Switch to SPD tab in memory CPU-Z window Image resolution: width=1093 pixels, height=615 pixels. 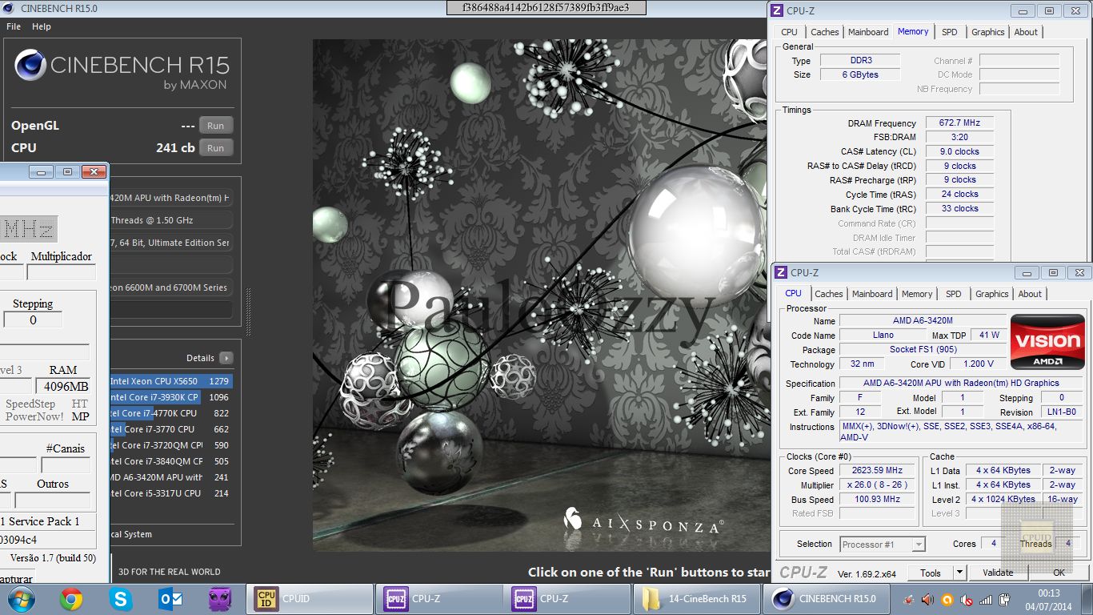click(949, 32)
